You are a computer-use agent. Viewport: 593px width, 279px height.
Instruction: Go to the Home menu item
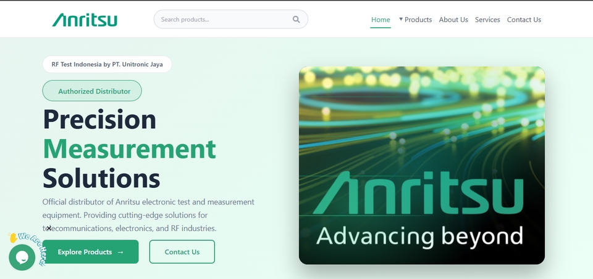pyautogui.click(x=381, y=20)
